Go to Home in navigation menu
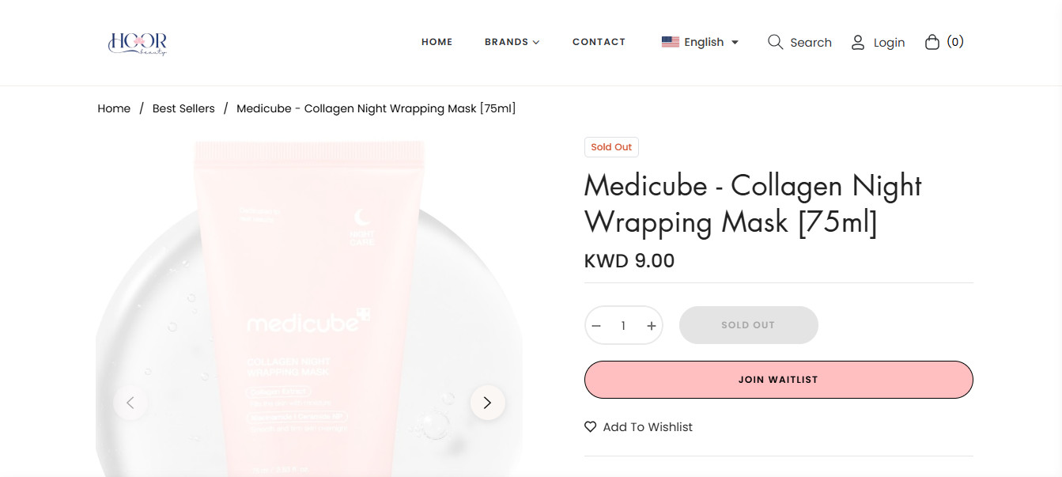Viewport: 1062px width, 477px height. coord(437,42)
